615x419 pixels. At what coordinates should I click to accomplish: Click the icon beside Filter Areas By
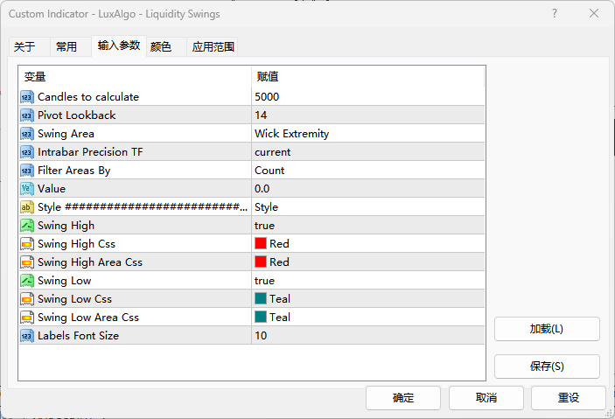tap(26, 171)
